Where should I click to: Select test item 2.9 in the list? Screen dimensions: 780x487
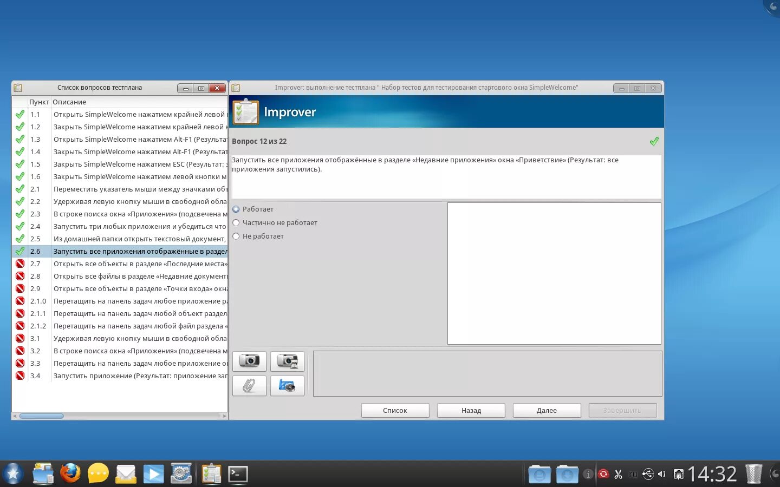click(120, 289)
